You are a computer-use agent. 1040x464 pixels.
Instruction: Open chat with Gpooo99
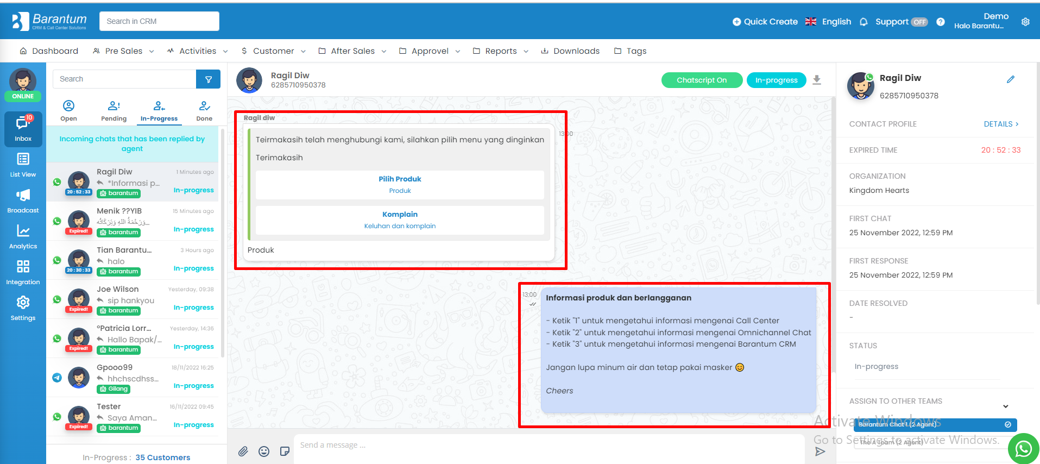click(133, 378)
